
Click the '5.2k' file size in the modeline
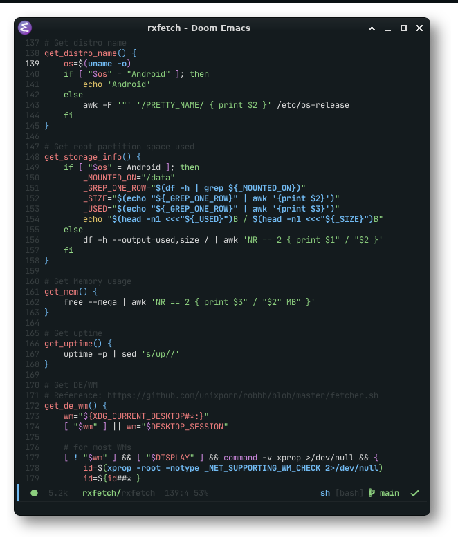(x=58, y=493)
